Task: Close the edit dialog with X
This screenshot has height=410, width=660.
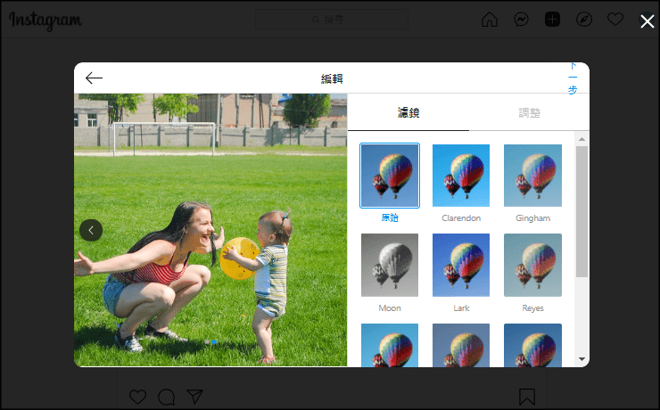Action: pos(647,21)
